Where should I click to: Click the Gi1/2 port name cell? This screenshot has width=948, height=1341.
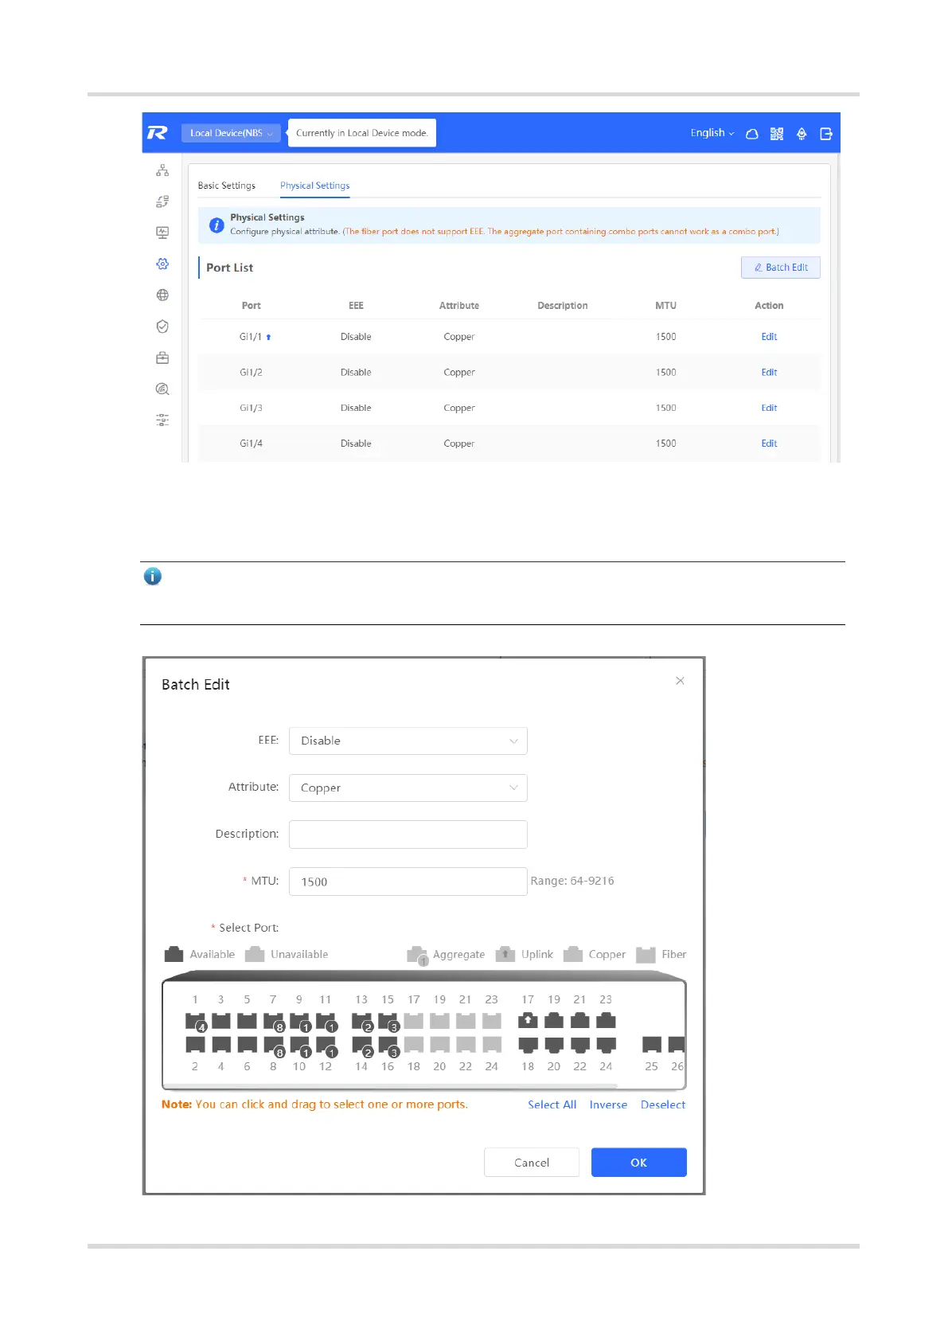tap(251, 372)
